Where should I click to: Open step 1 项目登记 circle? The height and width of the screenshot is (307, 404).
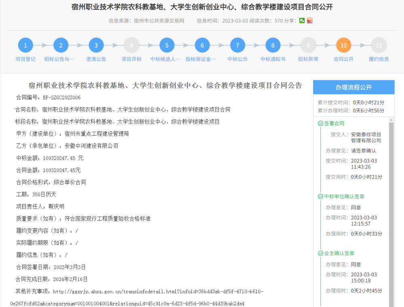25,45
